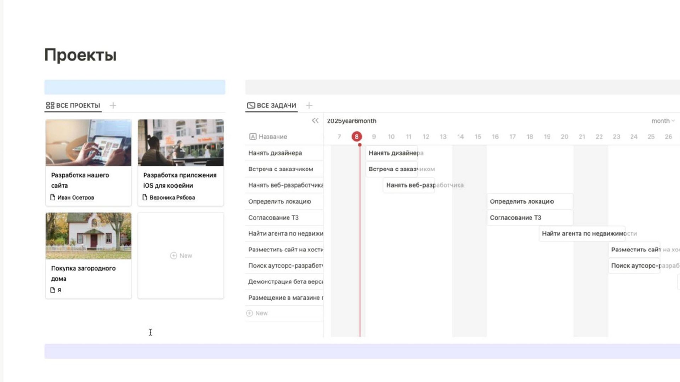Click '+ New' under the task list

pos(257,313)
